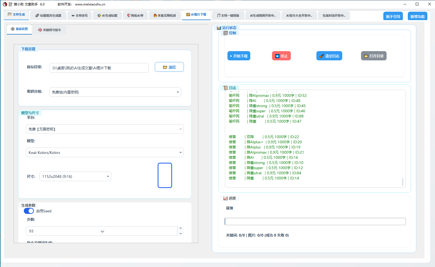Viewport: 435px width, 267px height.
Task: Switch to the 关键词与指令 tab
Action: [50, 30]
